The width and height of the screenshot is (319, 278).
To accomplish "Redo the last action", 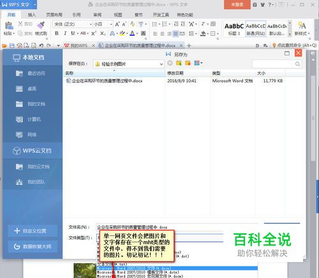I will (x=48, y=45).
